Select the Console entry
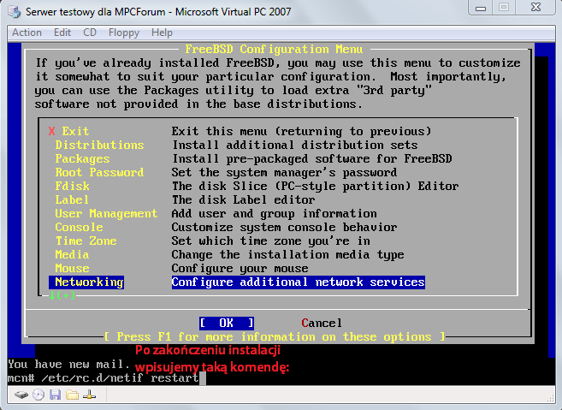Image resolution: width=562 pixels, height=410 pixels. pyautogui.click(x=79, y=227)
